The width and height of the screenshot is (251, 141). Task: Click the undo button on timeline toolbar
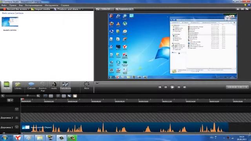45,96
